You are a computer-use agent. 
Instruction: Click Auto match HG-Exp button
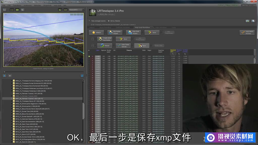(247, 32)
